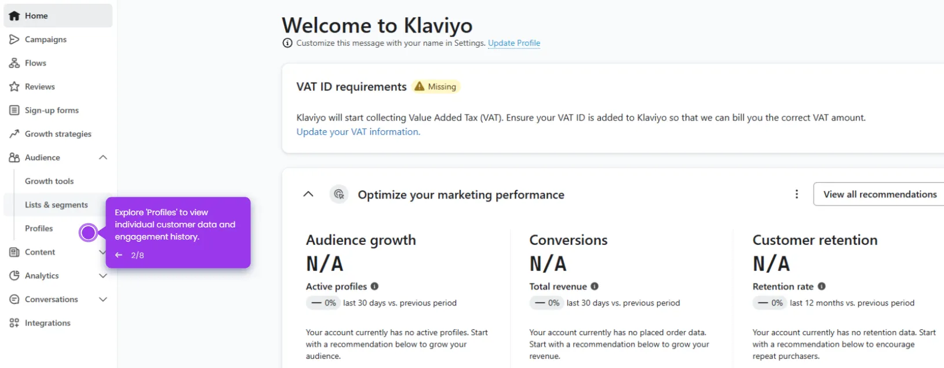Collapse Optimize your marketing performance panel
944x368 pixels.
click(308, 194)
